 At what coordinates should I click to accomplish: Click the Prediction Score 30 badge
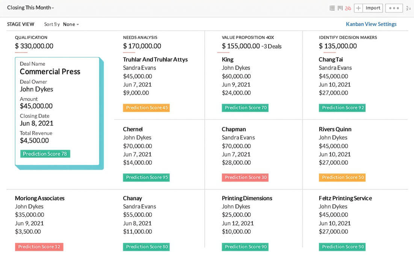coord(245,177)
